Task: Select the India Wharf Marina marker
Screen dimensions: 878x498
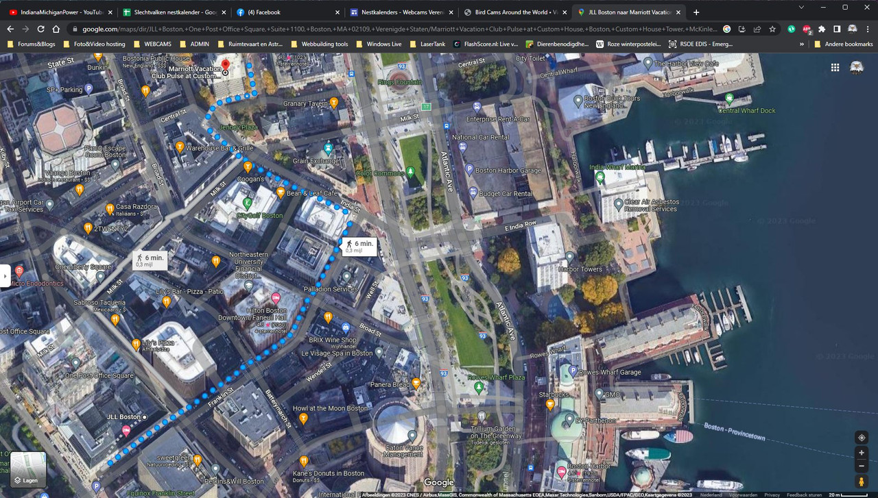Action: pyautogui.click(x=600, y=177)
